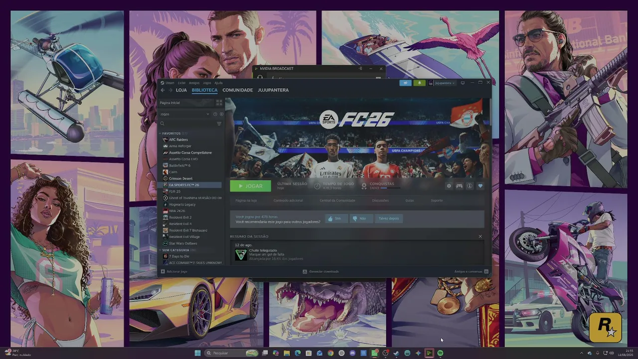Switch to the COMUNIDADE tab
638x359 pixels.
point(238,90)
